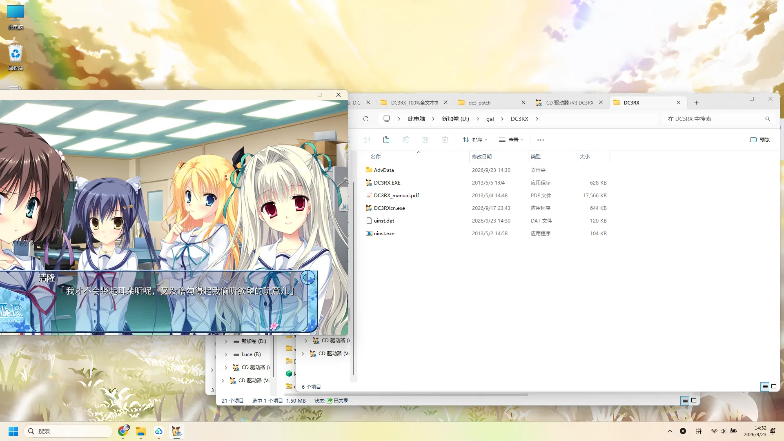Toggle the preview pane button
The image size is (784, 441).
(x=760, y=140)
